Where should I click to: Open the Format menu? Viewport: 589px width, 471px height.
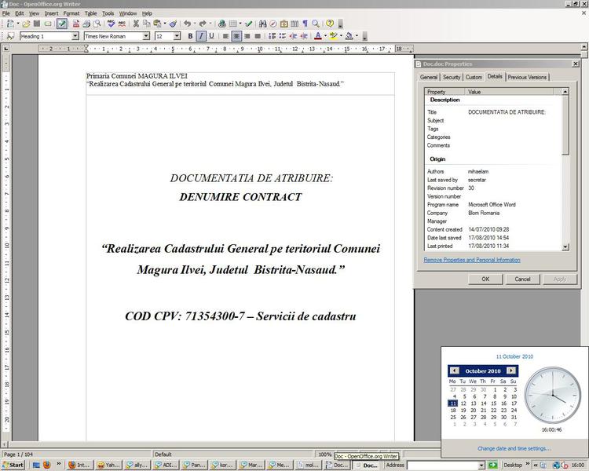point(71,13)
